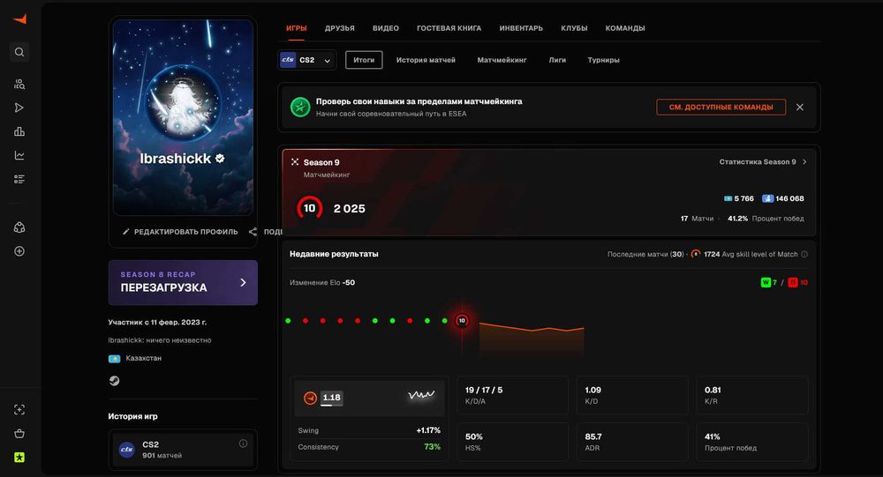
Task: Click the green W 7 wins counter
Action: 769,282
